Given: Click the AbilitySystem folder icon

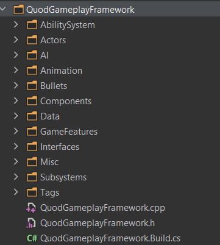Looking at the screenshot, I should click(x=32, y=25).
